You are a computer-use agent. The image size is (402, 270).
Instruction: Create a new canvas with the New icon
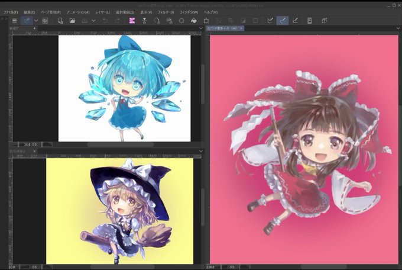(60, 21)
